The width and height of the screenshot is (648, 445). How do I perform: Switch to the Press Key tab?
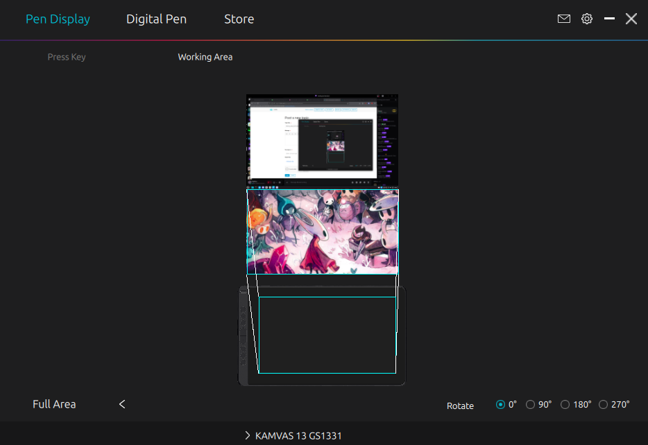click(x=67, y=57)
